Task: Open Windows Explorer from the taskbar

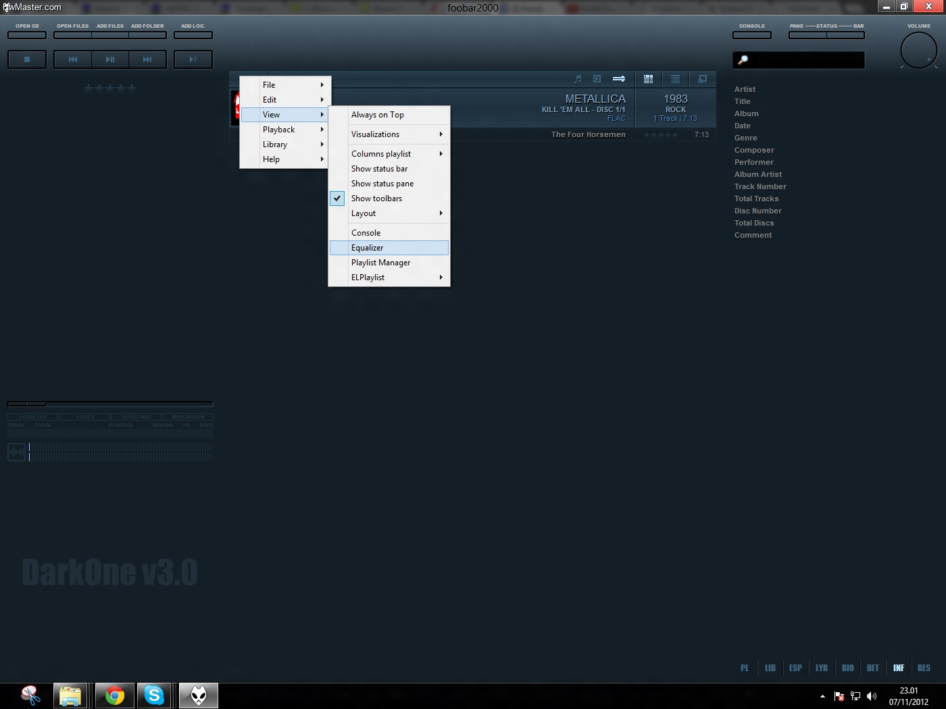Action: pyautogui.click(x=70, y=695)
